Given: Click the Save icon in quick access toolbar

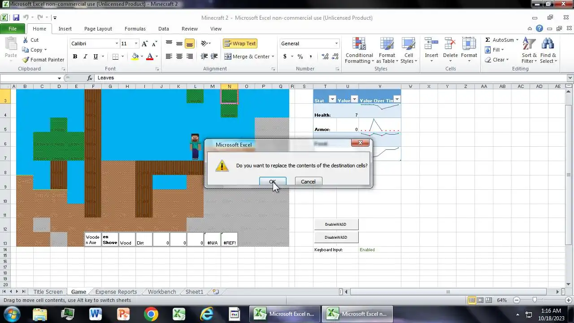Looking at the screenshot, I should tap(16, 17).
